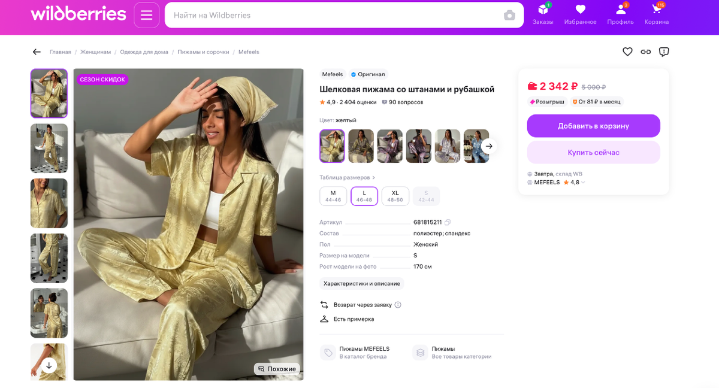Click the camera image-search icon

(509, 16)
